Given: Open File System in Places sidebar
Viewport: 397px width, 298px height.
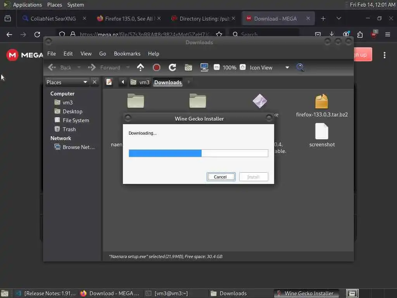Looking at the screenshot, I should (72, 120).
